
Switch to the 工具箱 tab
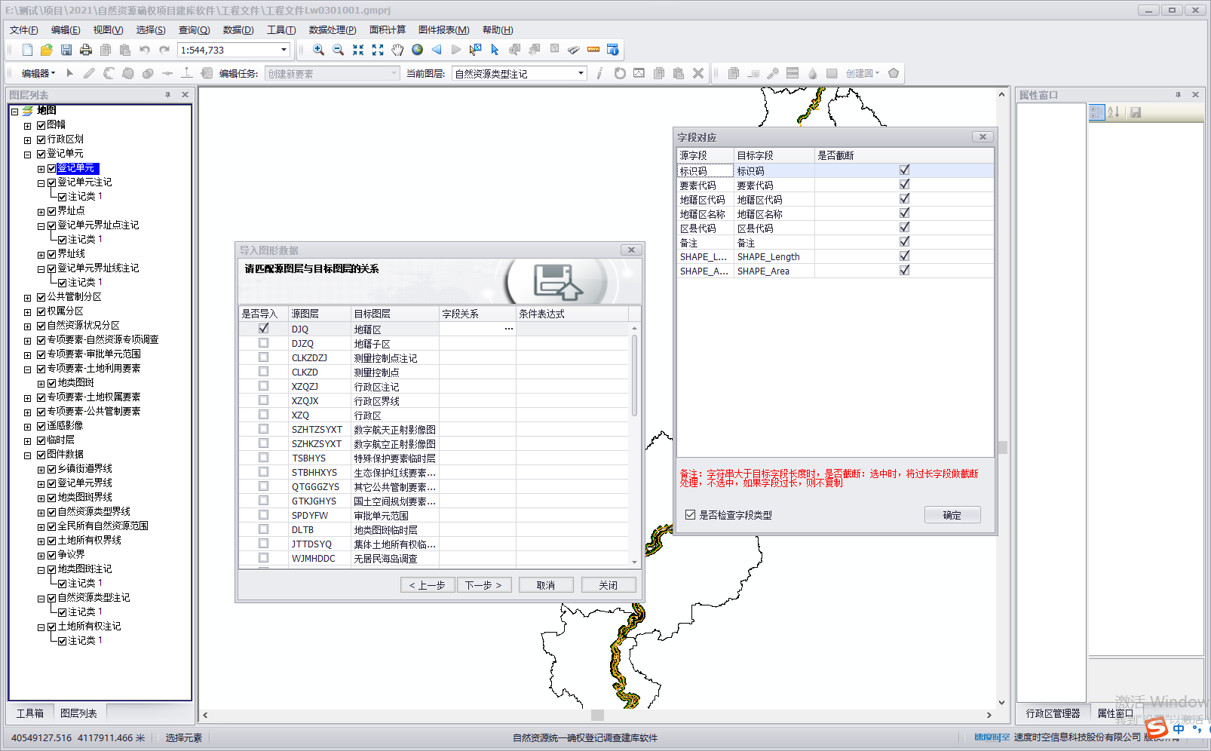click(x=30, y=713)
